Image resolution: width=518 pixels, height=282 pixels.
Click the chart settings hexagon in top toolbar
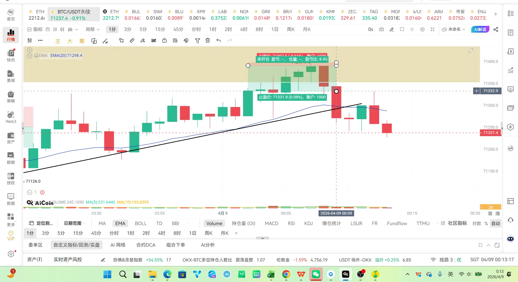422,29
